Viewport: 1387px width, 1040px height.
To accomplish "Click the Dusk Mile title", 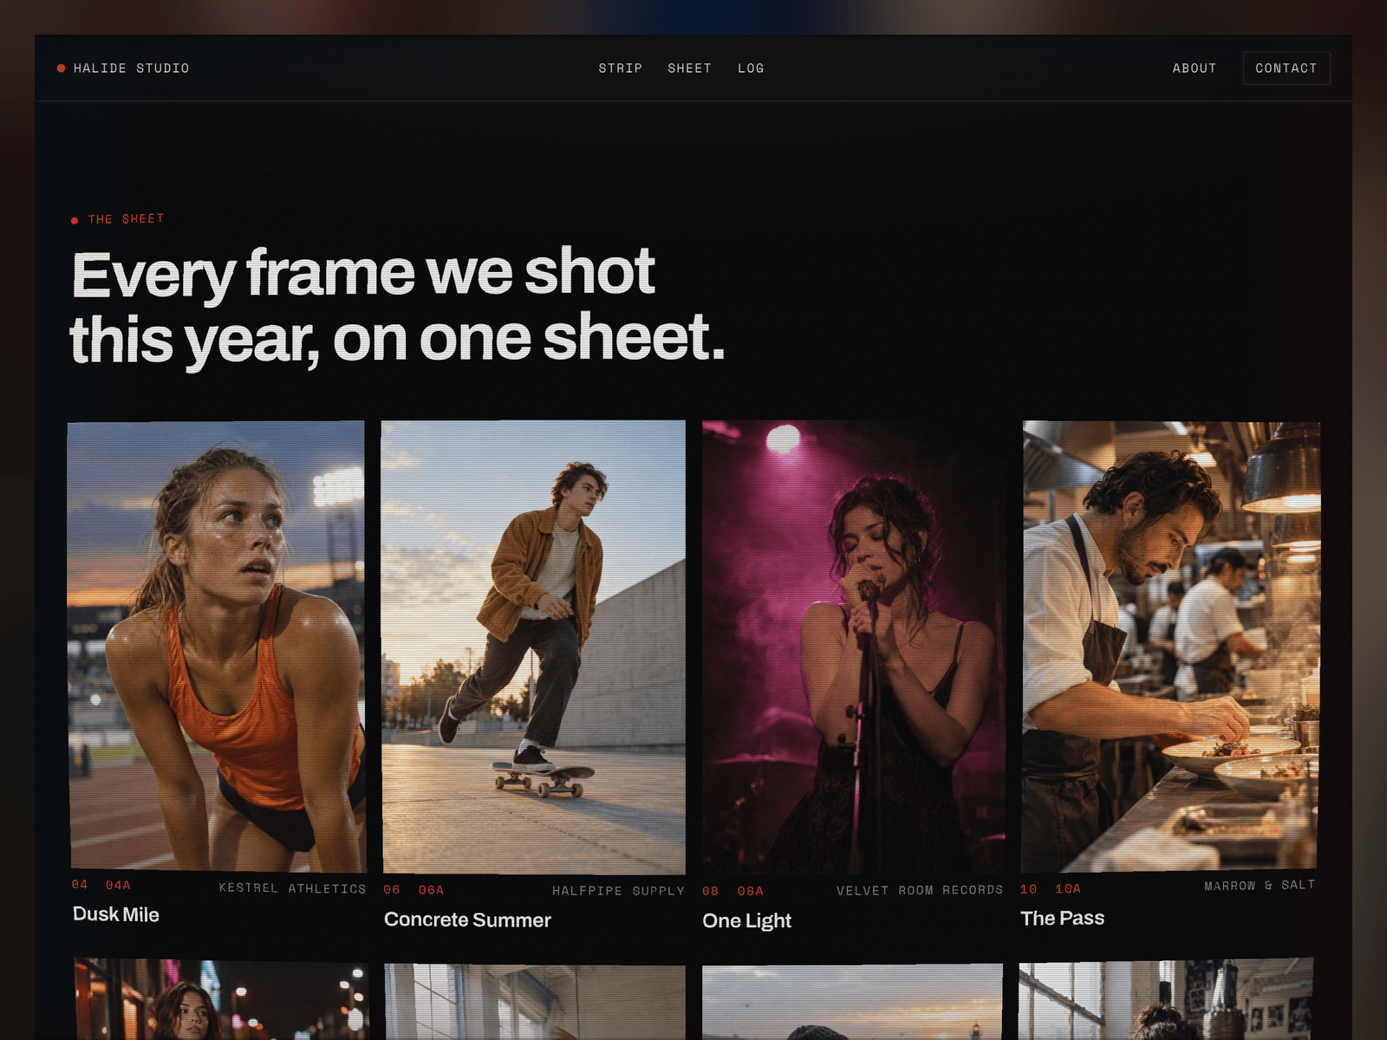I will 116,914.
